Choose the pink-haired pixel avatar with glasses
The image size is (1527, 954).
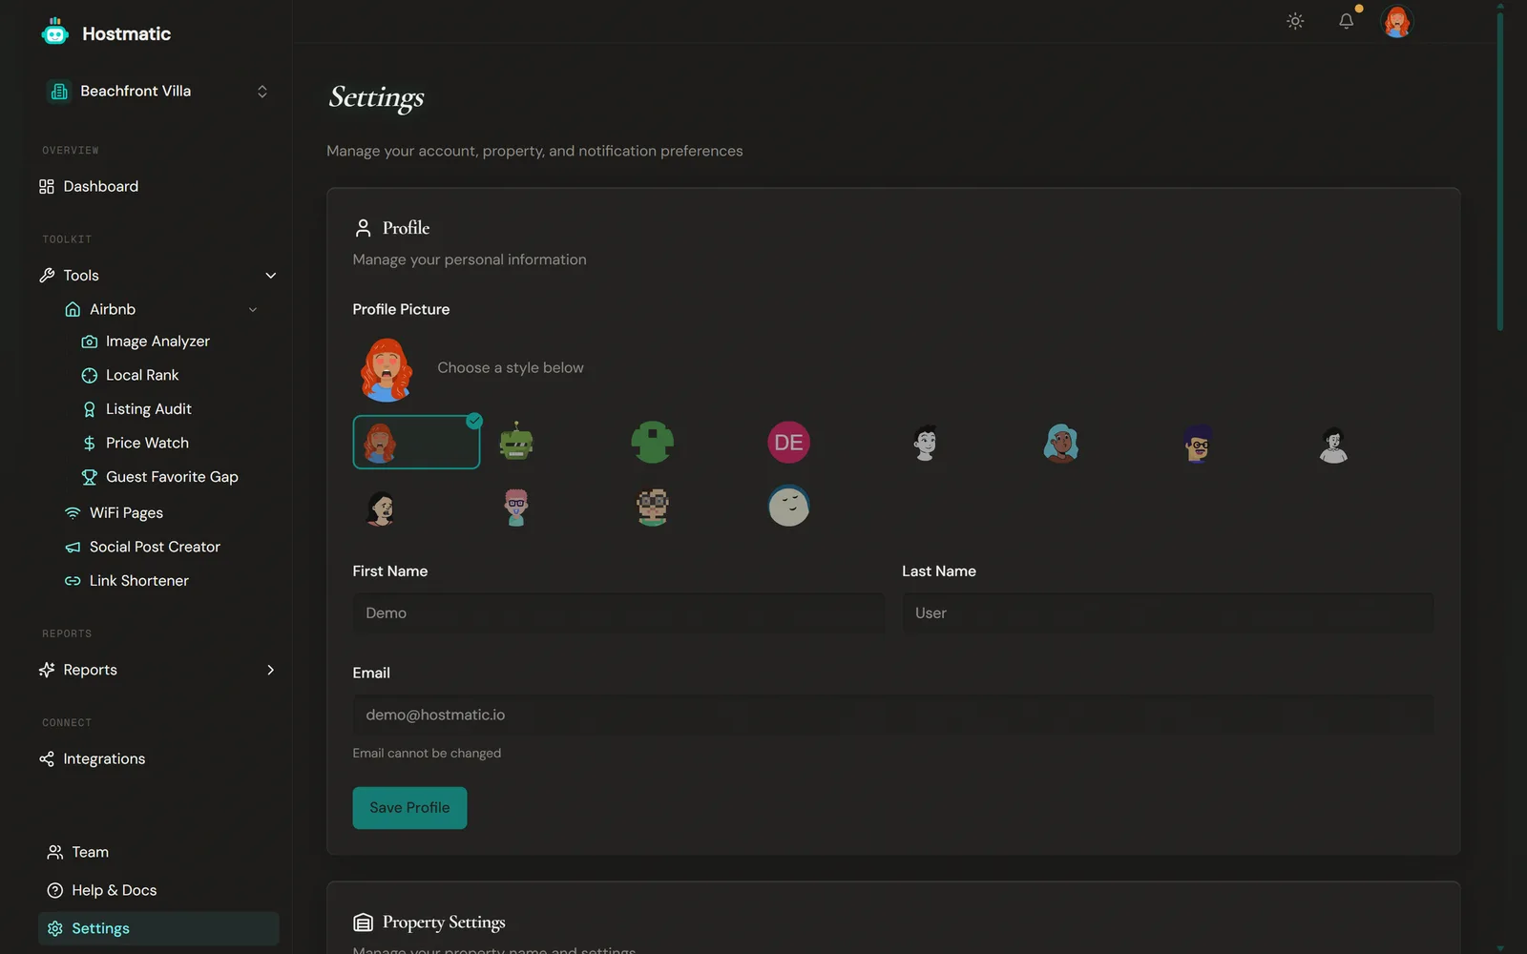click(x=516, y=507)
